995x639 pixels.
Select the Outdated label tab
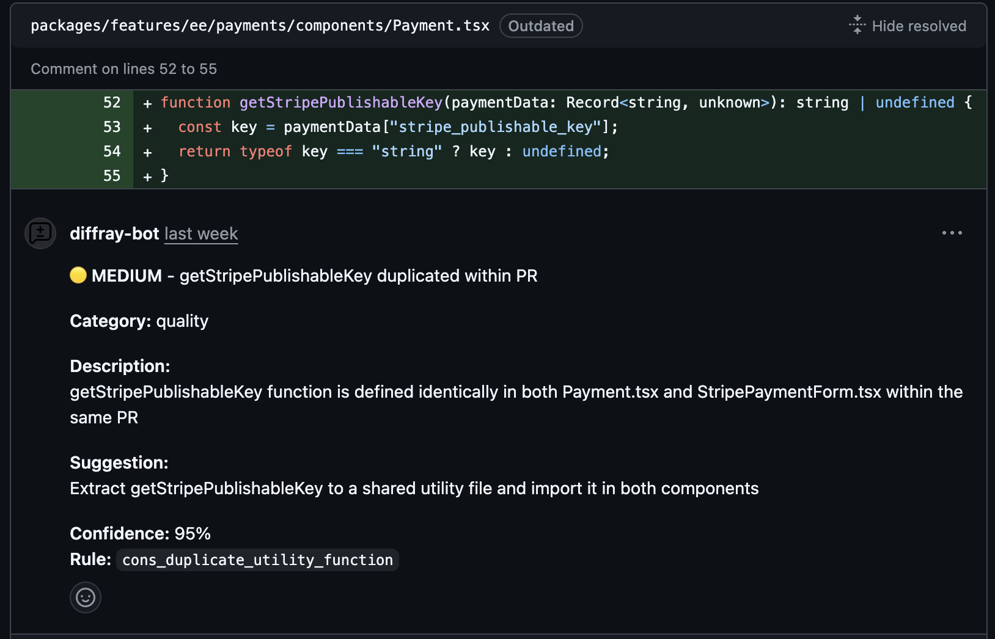pyautogui.click(x=540, y=25)
